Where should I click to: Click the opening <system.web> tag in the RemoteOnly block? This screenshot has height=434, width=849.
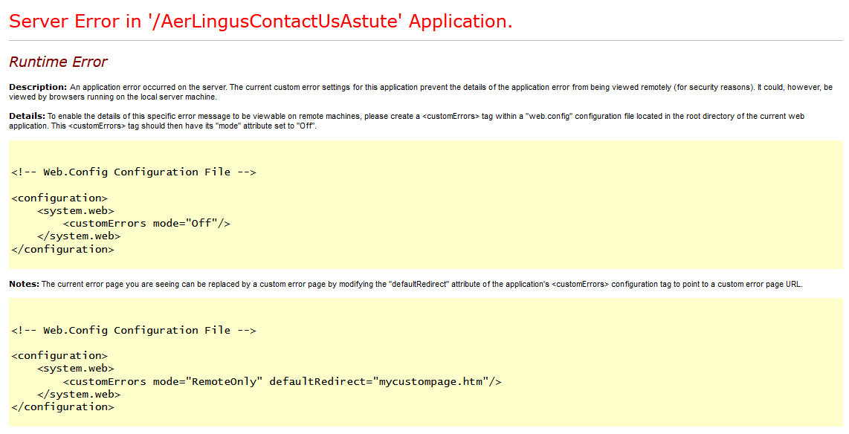tap(76, 369)
